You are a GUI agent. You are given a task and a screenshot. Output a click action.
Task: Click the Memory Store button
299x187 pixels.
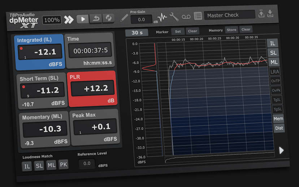[231, 30]
